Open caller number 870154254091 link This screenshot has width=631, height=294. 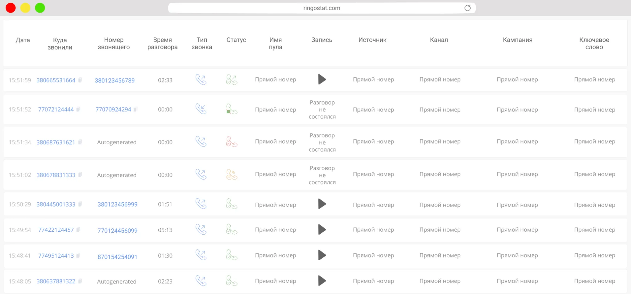click(x=117, y=257)
